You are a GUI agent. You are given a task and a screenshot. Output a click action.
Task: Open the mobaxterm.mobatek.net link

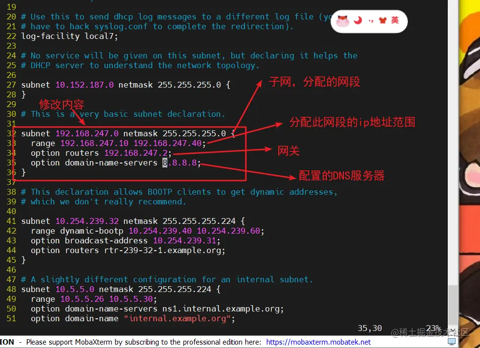pyautogui.click(x=319, y=342)
